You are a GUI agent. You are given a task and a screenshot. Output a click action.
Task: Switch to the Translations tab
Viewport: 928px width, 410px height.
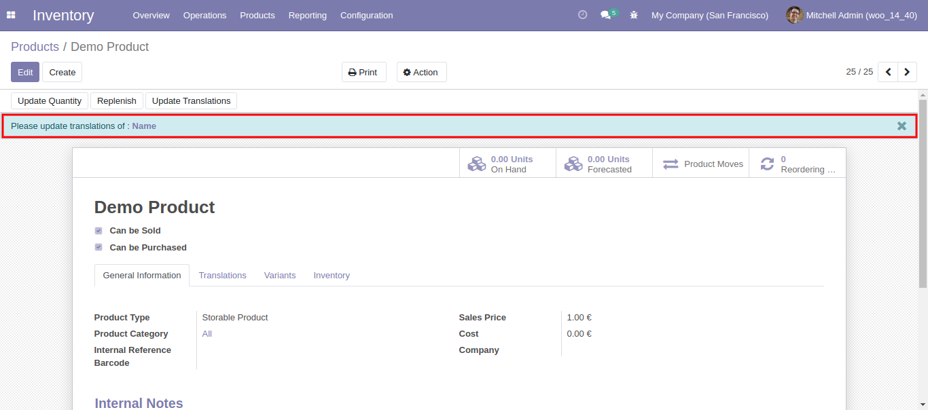pyautogui.click(x=222, y=275)
